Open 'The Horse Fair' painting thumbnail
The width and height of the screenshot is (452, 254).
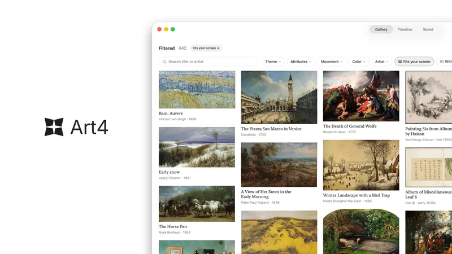[x=197, y=204]
